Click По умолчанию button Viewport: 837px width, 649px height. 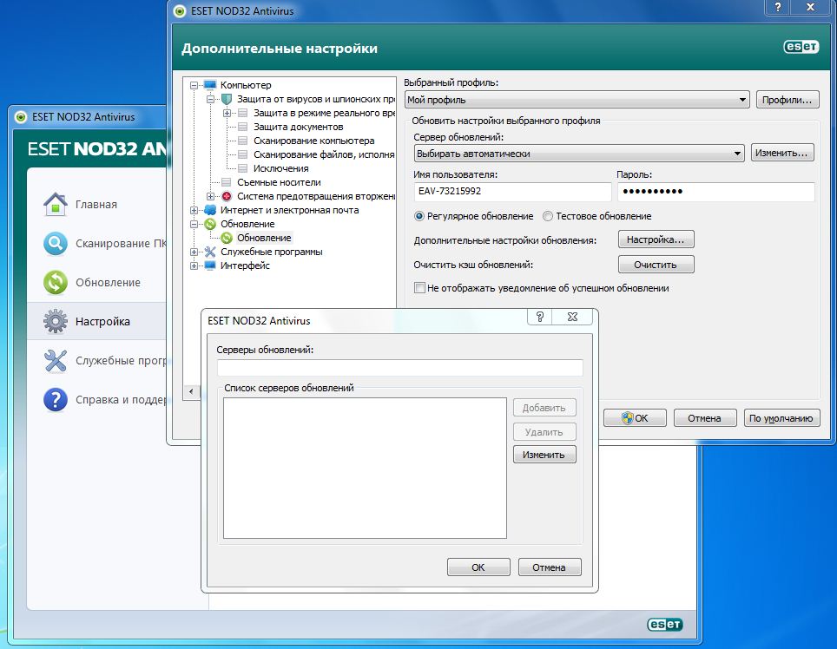[x=781, y=418]
